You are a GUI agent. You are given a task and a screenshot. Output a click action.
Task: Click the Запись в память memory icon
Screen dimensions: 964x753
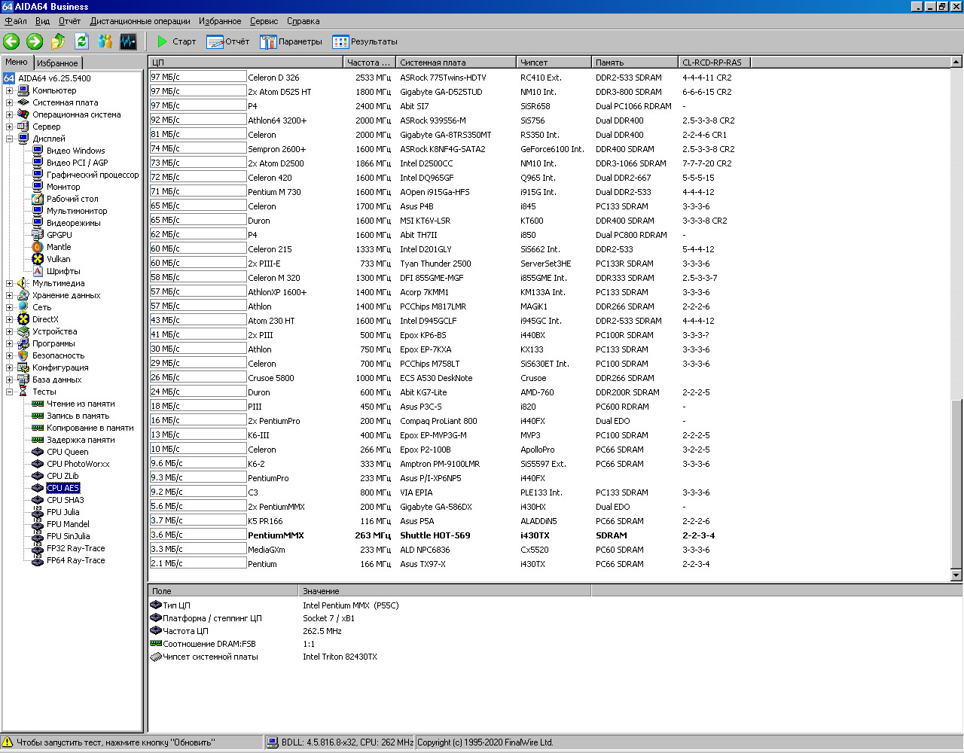click(x=38, y=416)
